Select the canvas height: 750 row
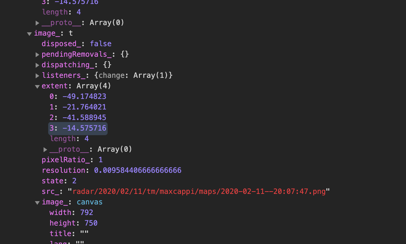 [x=74, y=223]
